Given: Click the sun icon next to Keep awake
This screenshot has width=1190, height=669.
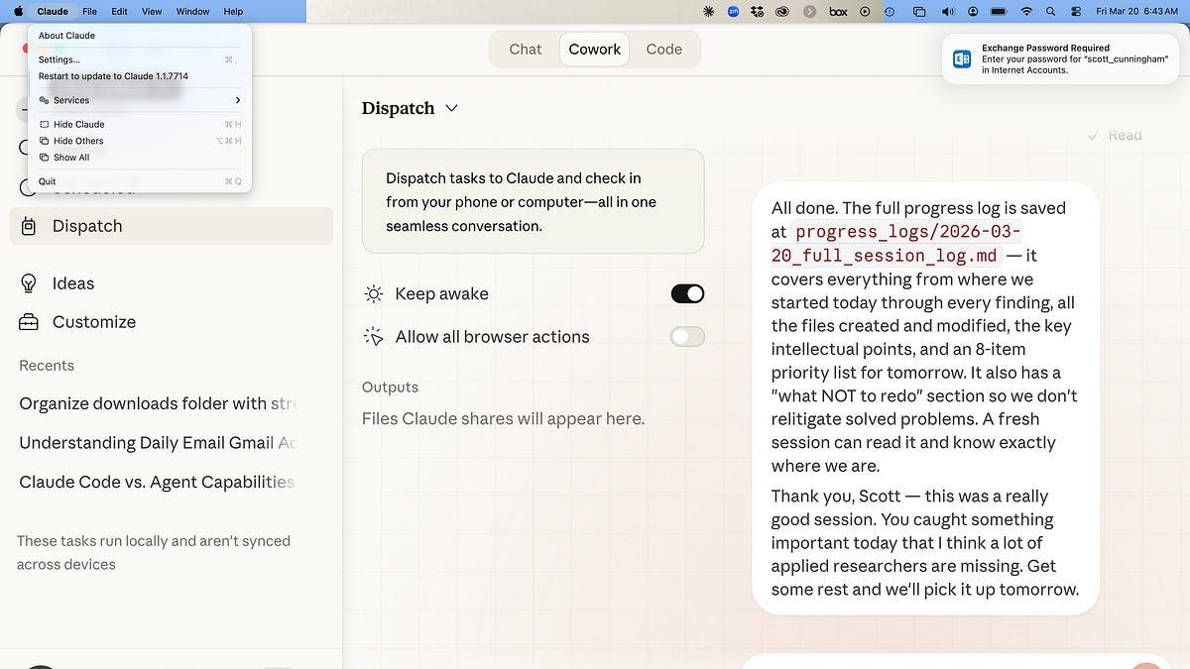Looking at the screenshot, I should [x=373, y=293].
